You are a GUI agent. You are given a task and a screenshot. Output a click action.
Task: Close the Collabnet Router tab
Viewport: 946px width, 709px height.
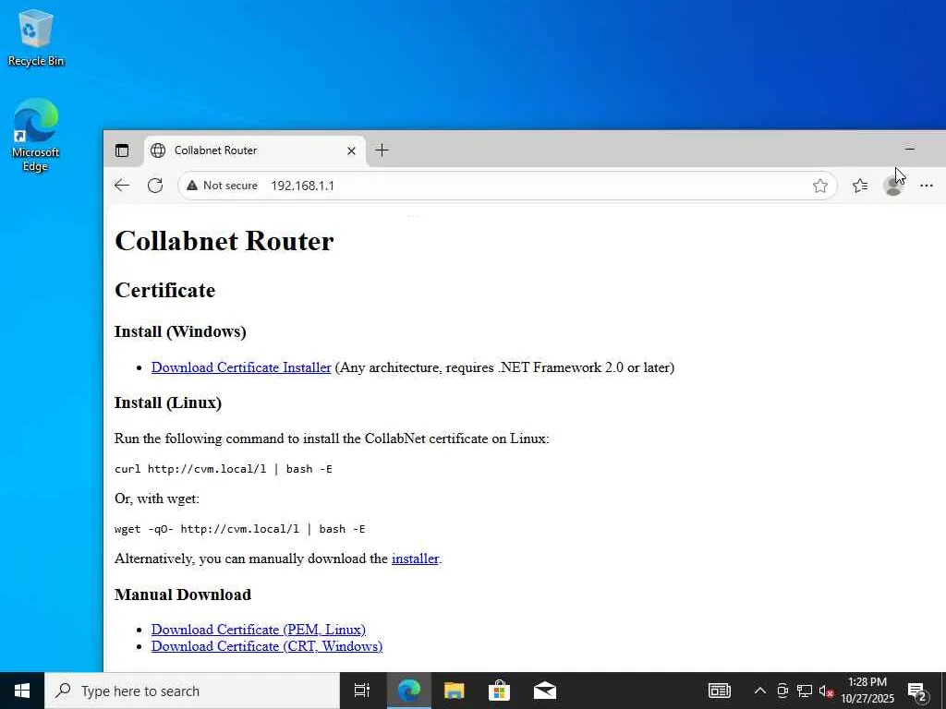pos(351,150)
